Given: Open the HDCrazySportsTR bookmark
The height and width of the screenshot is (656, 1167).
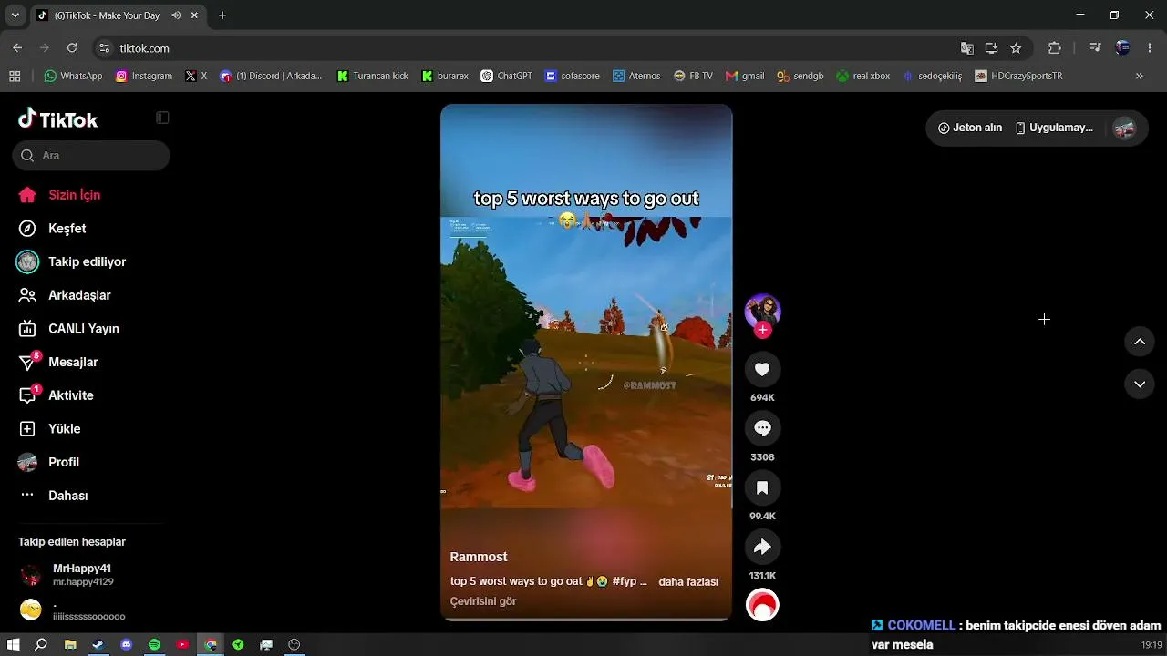Looking at the screenshot, I should click(x=1018, y=77).
